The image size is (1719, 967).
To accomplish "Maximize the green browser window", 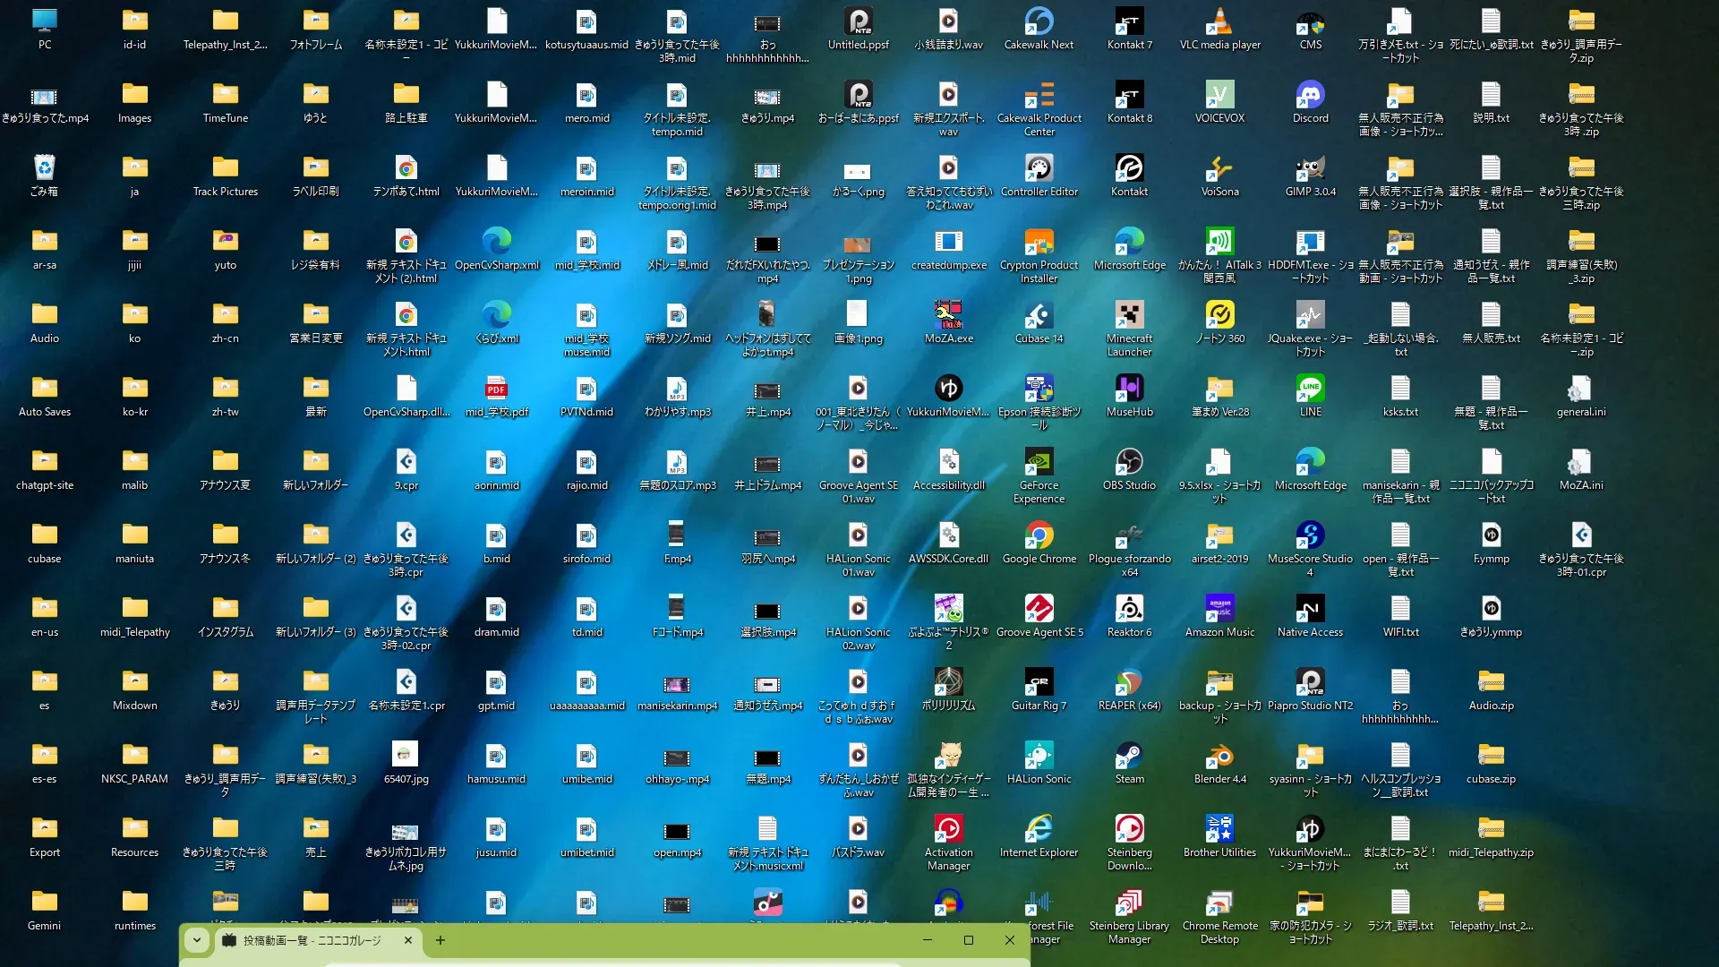I will click(968, 940).
